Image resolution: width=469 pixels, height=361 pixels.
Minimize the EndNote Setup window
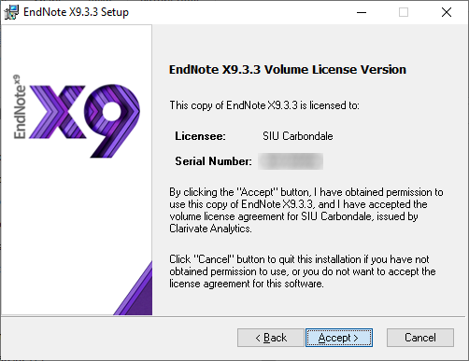point(362,12)
